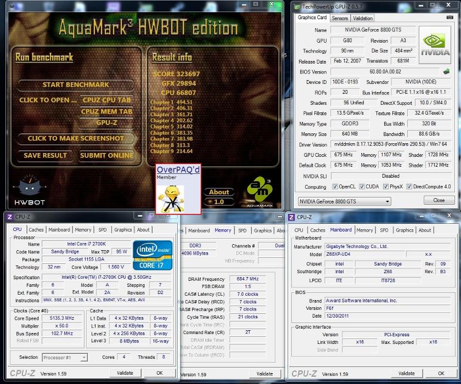Click the Multiplier x 50.0 field
Screen dimensions: 461x384
point(61,326)
